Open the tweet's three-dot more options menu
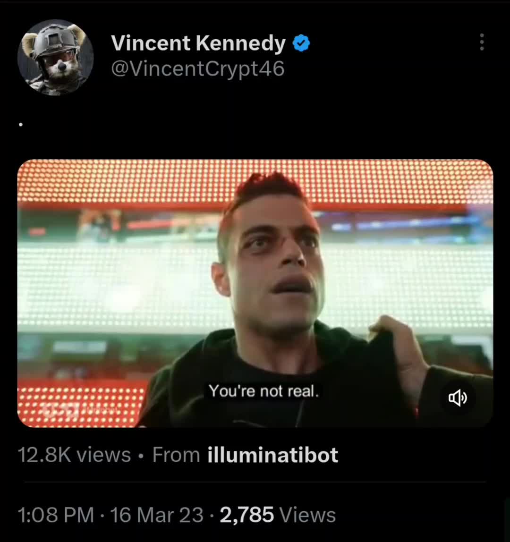The height and width of the screenshot is (542, 510). tap(481, 42)
